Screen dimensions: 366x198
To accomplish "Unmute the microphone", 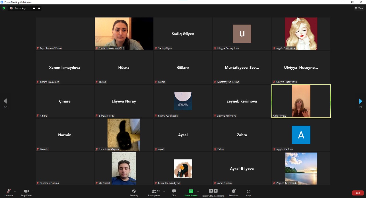I will (x=9, y=193).
